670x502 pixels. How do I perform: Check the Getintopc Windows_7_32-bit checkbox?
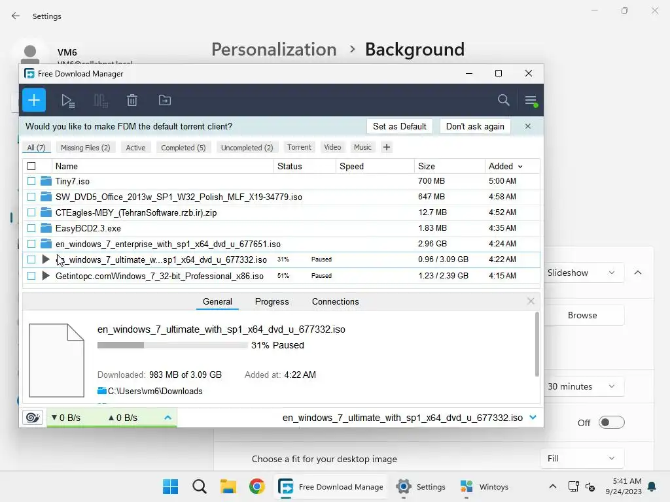(31, 276)
